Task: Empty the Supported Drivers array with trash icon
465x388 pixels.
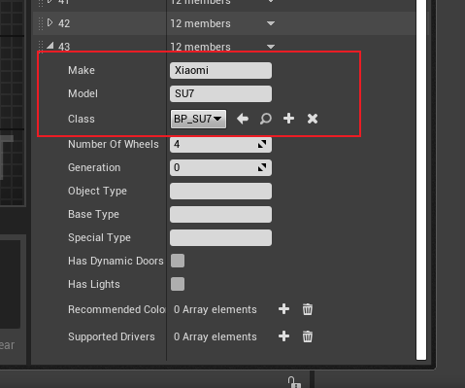Action: [x=308, y=336]
